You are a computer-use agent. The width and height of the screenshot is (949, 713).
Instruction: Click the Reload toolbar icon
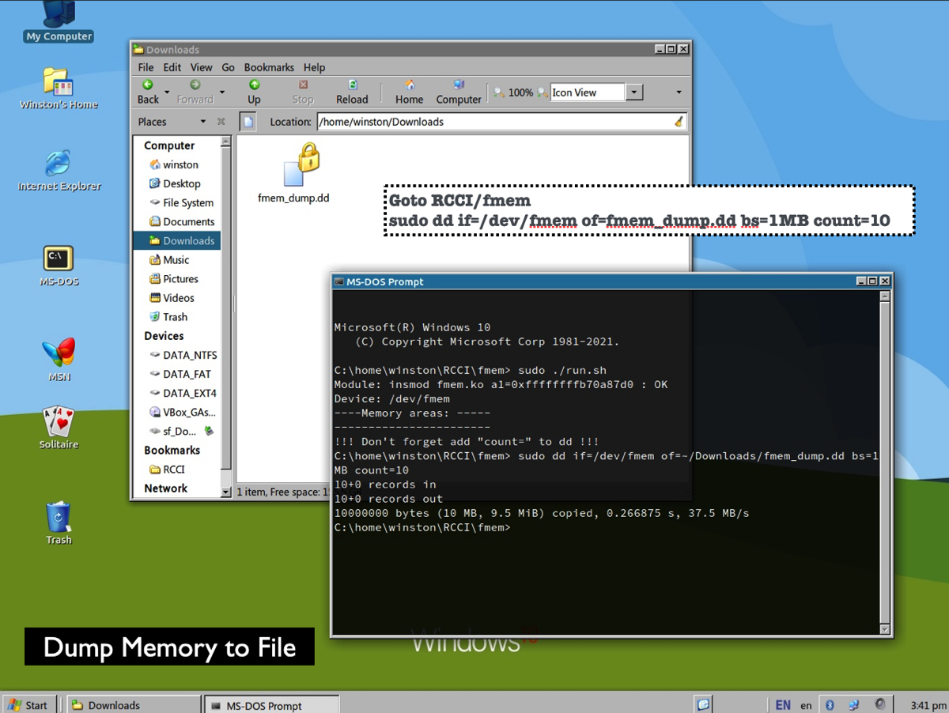pos(352,85)
